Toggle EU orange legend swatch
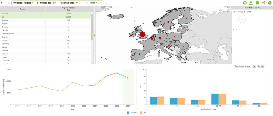273x116 pixels. coord(141,113)
